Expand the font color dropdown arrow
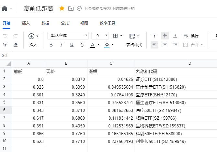The height and width of the screenshot is (152, 217). (98, 45)
